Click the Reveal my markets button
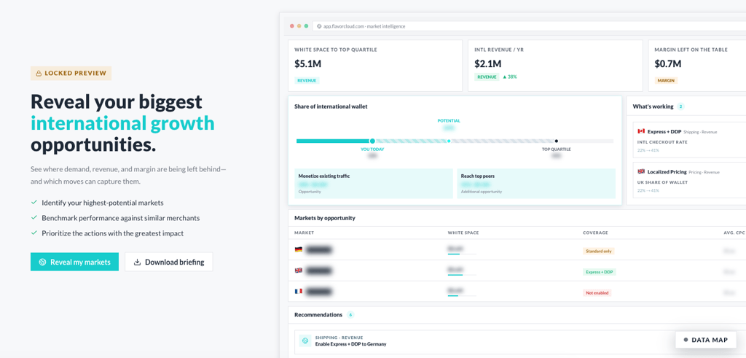The image size is (746, 358). 75,262
